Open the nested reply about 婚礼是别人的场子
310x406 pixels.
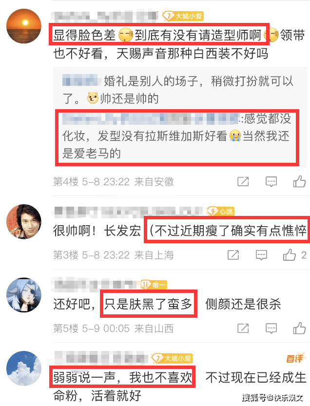click(177, 90)
